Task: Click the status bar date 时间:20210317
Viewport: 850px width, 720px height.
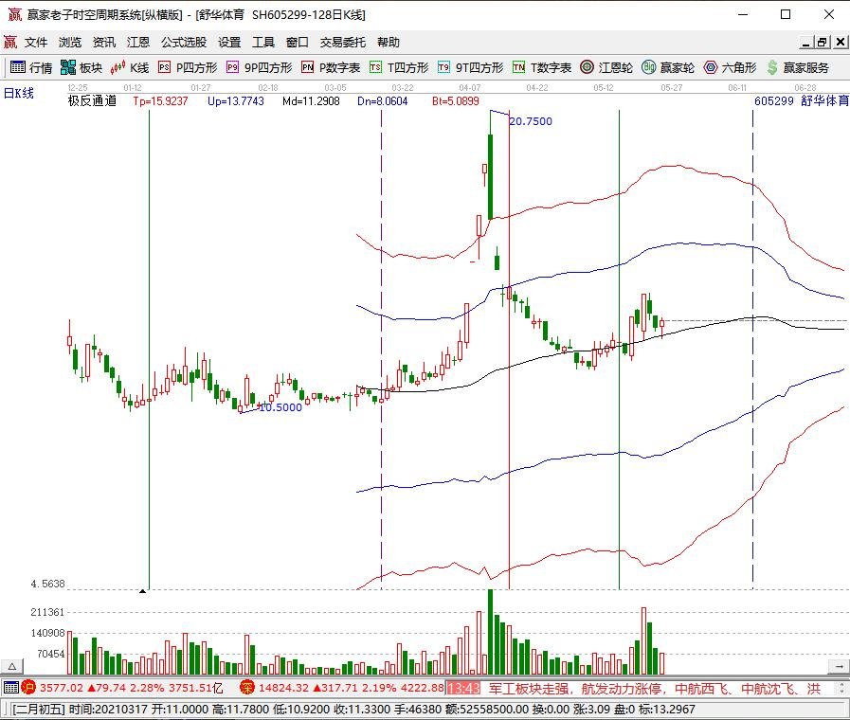Action: point(108,710)
